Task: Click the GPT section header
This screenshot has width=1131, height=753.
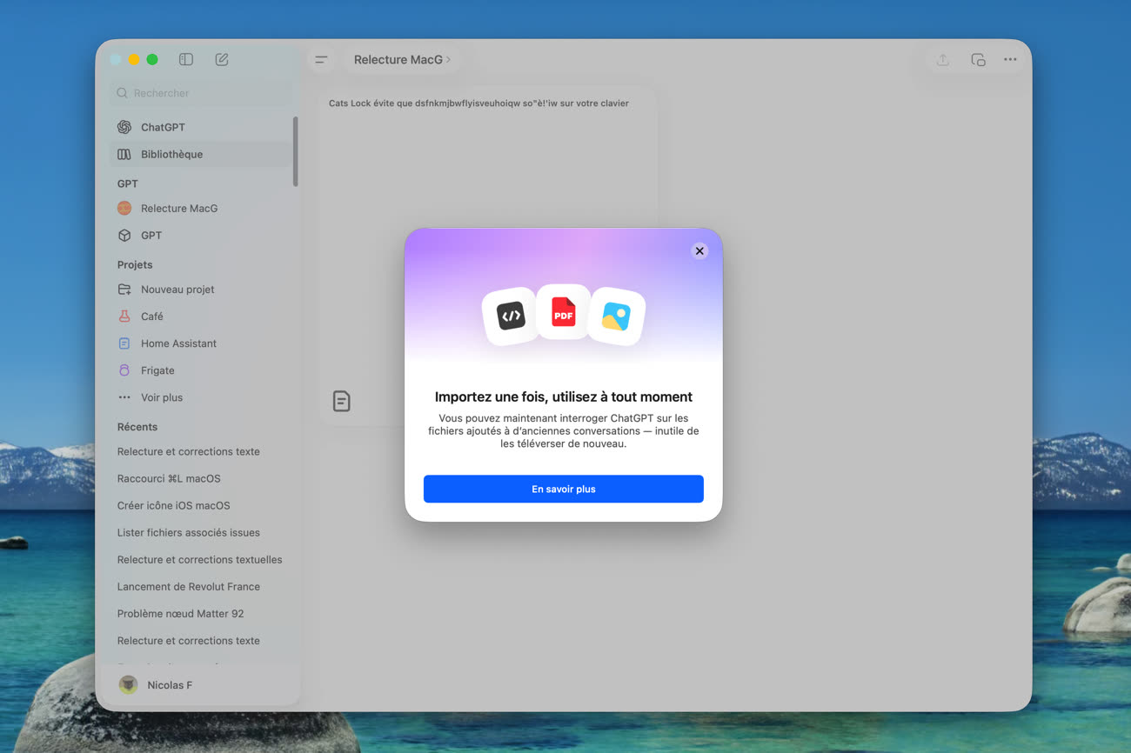Action: coord(128,183)
